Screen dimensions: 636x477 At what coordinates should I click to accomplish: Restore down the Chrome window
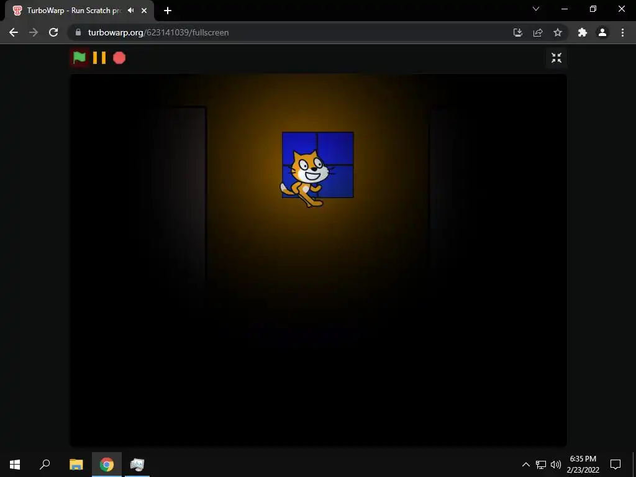(593, 9)
